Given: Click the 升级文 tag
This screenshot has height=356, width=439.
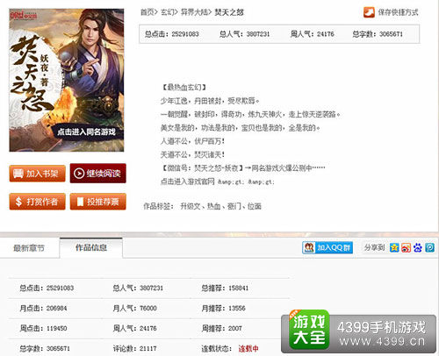Looking at the screenshot, I should [x=191, y=206].
